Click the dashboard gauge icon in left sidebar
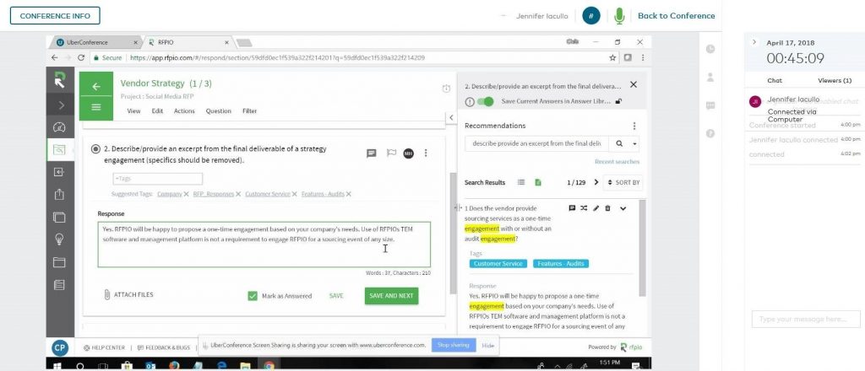The width and height of the screenshot is (865, 371). pos(59,127)
